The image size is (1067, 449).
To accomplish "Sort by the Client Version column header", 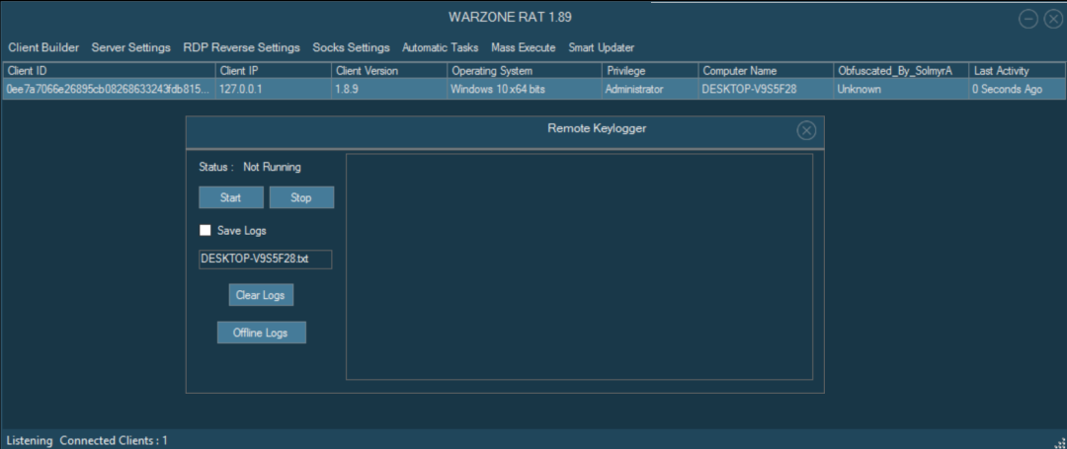I will (x=389, y=71).
